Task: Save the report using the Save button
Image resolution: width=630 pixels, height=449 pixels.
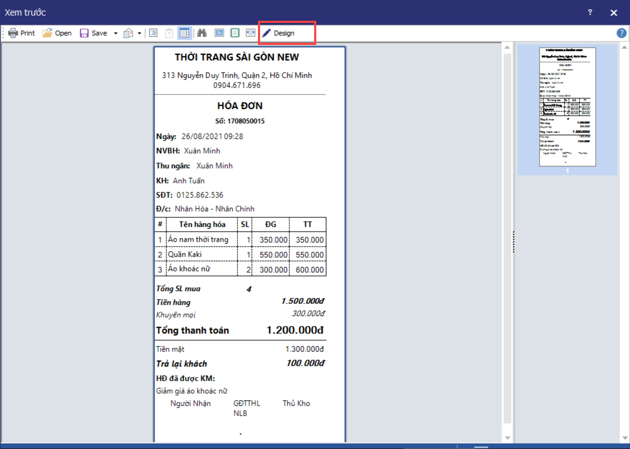Action: coord(94,33)
